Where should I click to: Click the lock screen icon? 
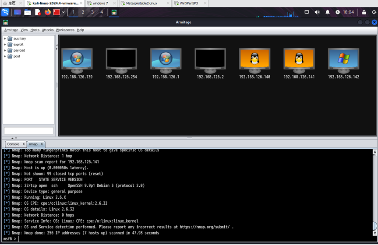tap(364, 12)
